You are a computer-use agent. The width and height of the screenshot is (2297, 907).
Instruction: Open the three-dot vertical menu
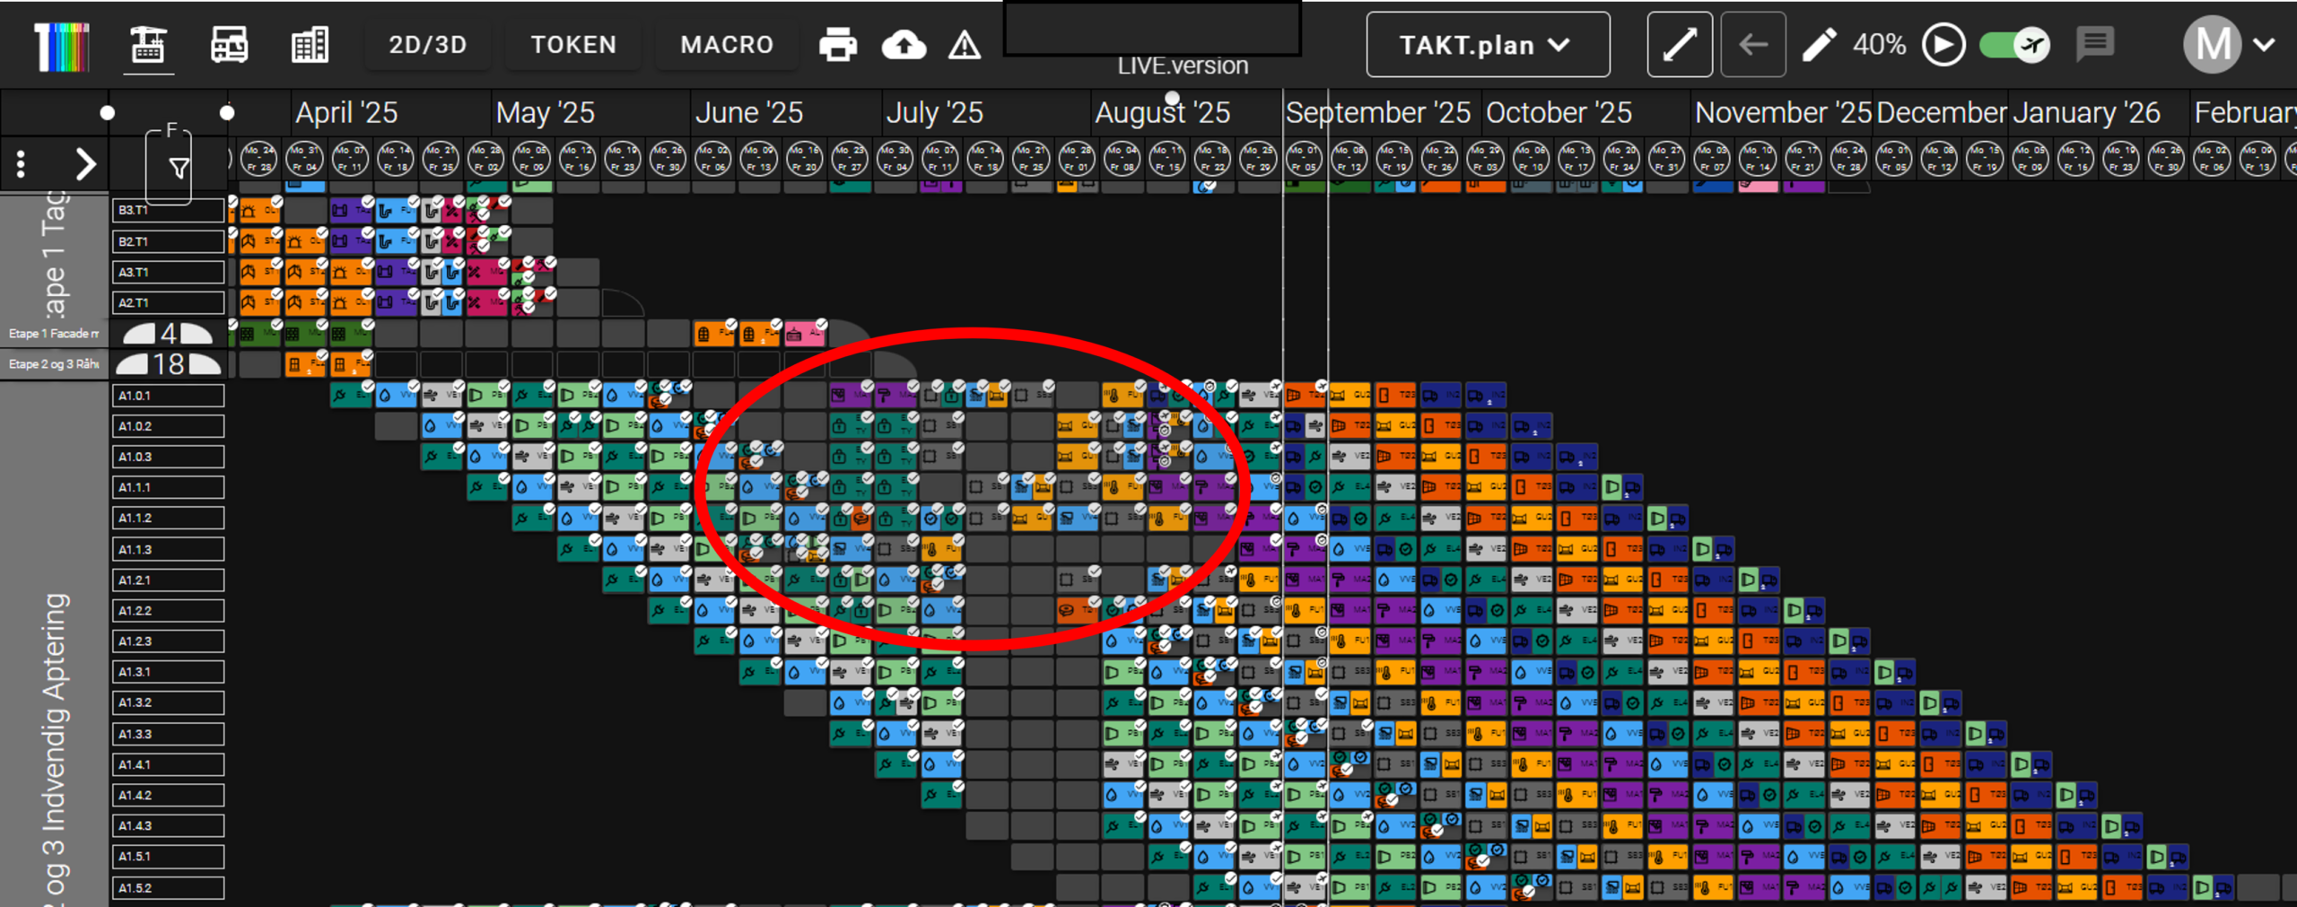click(22, 164)
